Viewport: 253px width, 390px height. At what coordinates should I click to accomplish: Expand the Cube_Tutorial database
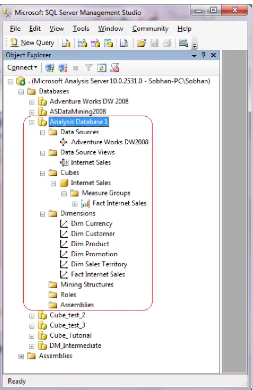tap(32, 336)
